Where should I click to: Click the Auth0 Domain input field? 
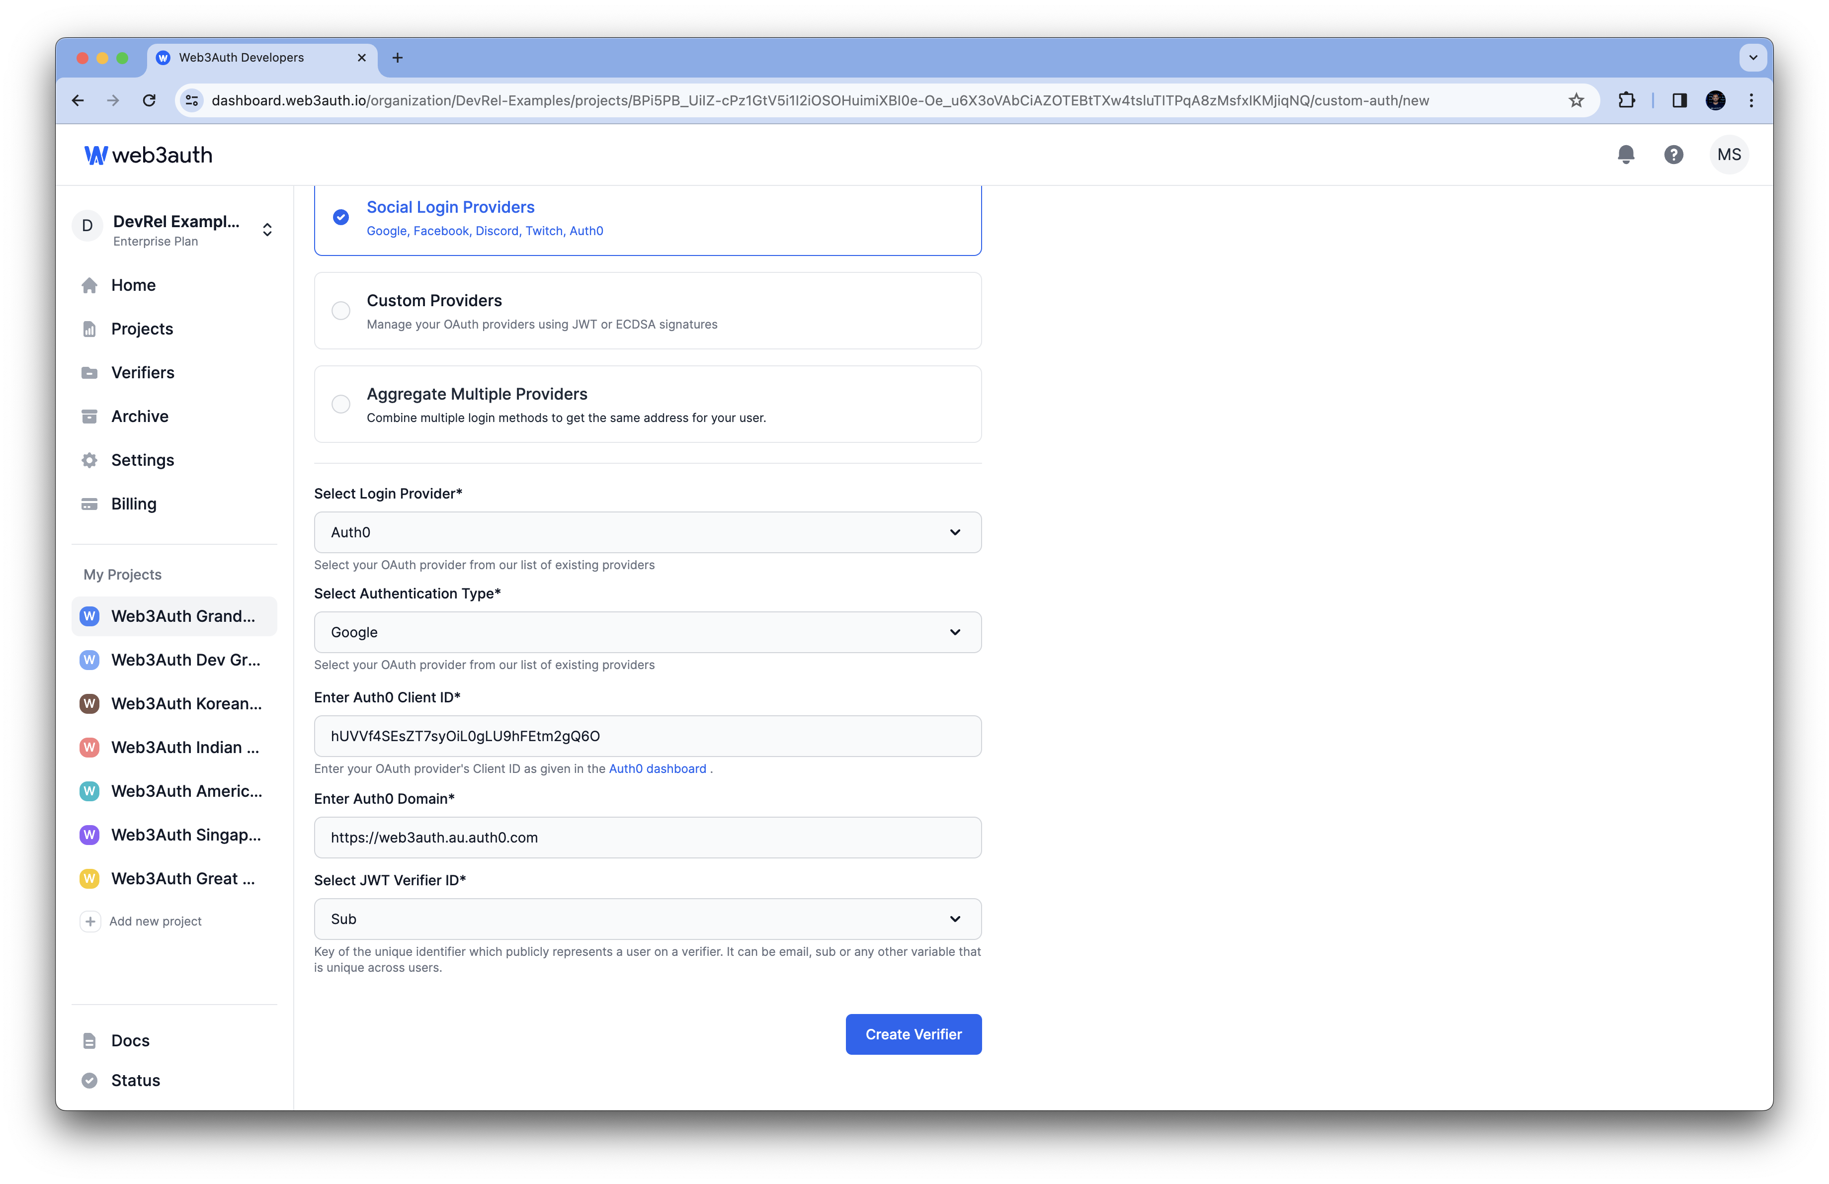click(648, 838)
